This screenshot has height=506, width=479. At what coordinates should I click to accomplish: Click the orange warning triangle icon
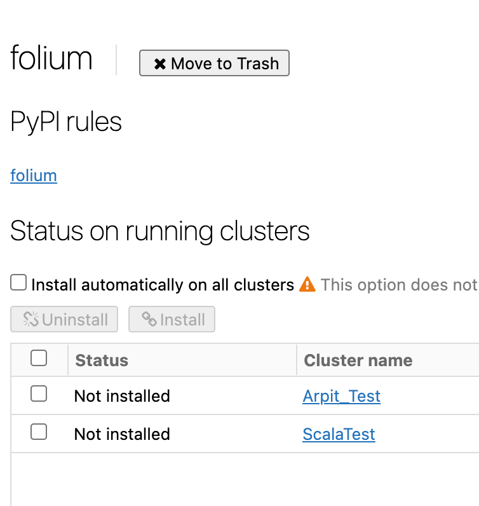pyautogui.click(x=307, y=284)
